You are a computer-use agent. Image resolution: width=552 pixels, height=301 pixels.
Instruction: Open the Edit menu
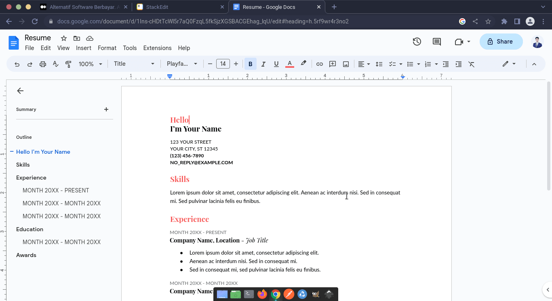coord(46,48)
